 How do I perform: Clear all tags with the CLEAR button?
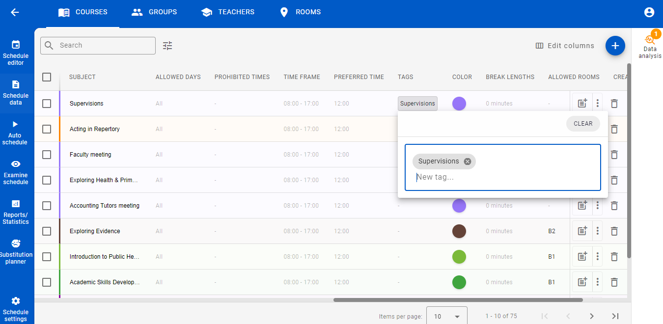(x=583, y=124)
